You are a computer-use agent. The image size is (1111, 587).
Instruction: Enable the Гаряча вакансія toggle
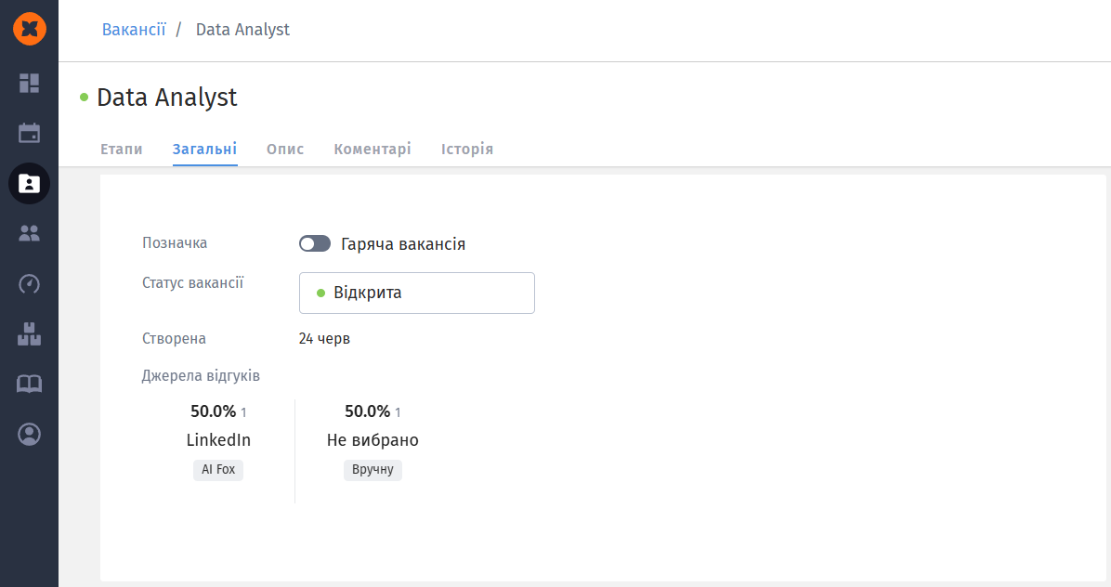pos(315,244)
